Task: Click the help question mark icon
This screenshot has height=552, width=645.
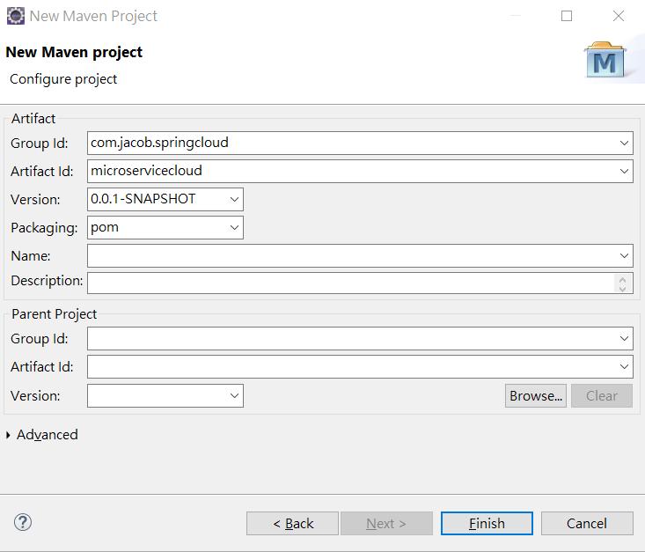Action: pyautogui.click(x=23, y=523)
